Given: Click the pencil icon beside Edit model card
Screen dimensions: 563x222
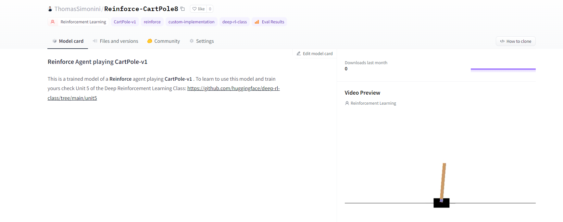Looking at the screenshot, I should point(299,53).
